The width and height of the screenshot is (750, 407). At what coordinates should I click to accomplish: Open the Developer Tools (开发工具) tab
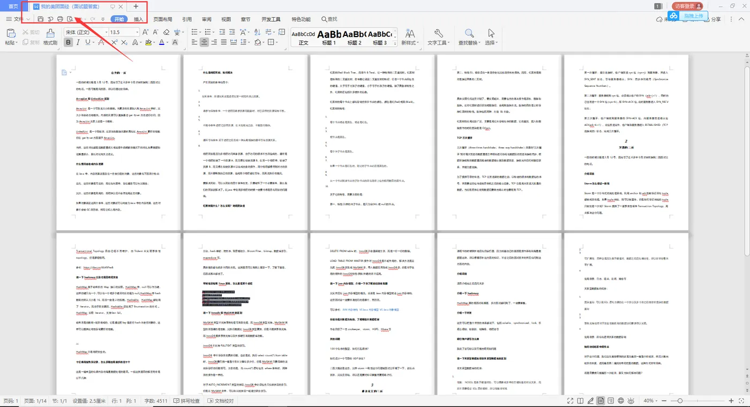tap(271, 19)
